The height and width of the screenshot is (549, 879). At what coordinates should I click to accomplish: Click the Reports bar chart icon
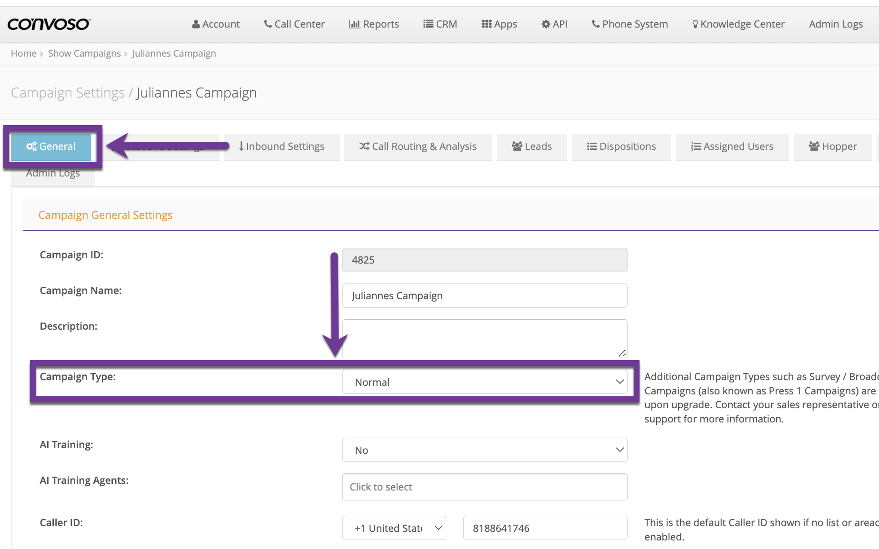[x=354, y=24]
